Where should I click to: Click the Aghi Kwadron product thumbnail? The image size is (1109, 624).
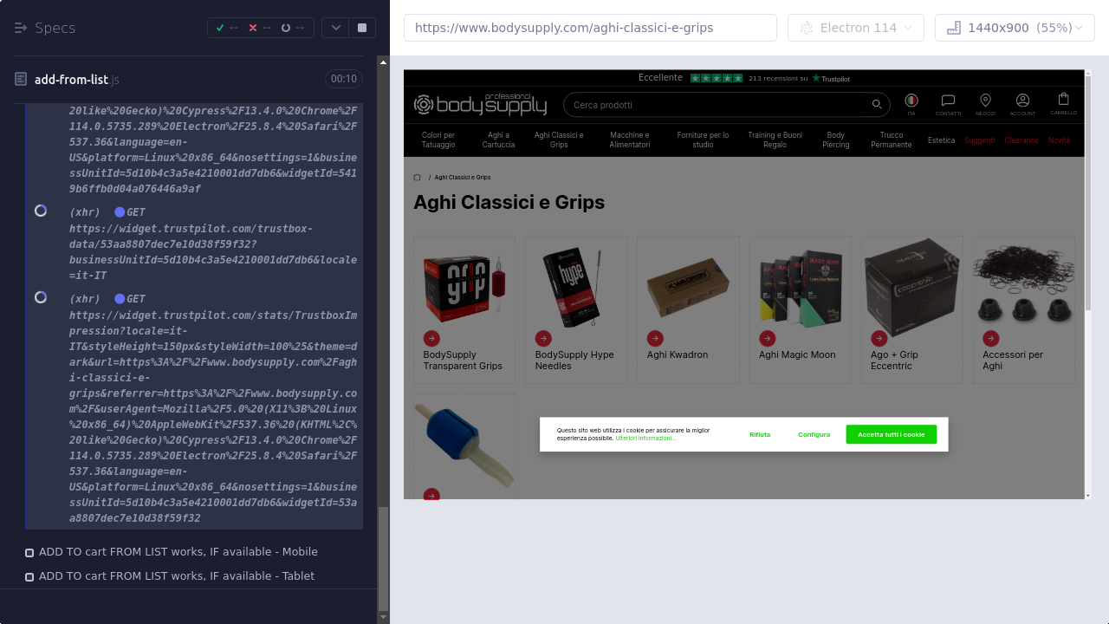688,286
